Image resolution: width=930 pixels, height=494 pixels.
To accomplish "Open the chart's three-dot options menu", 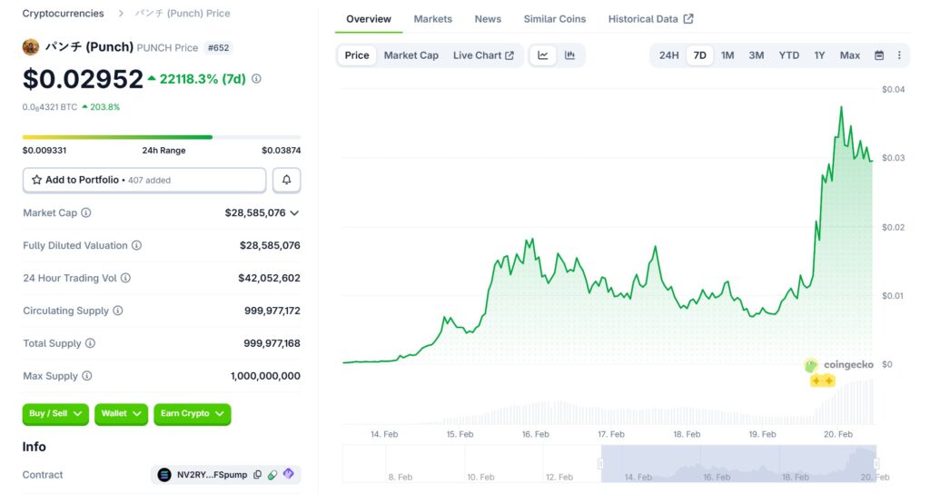I will [899, 55].
